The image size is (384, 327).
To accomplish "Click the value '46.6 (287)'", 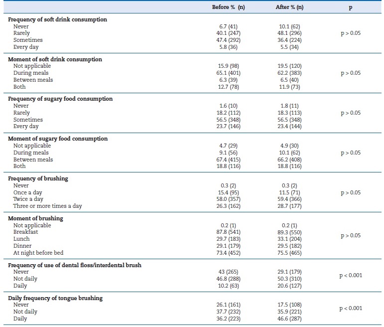I will pos(289,319).
